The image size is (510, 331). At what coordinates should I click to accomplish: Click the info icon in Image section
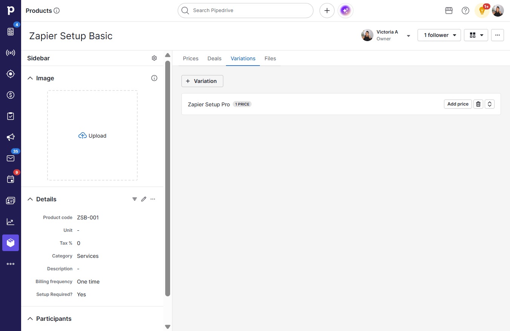[154, 78]
